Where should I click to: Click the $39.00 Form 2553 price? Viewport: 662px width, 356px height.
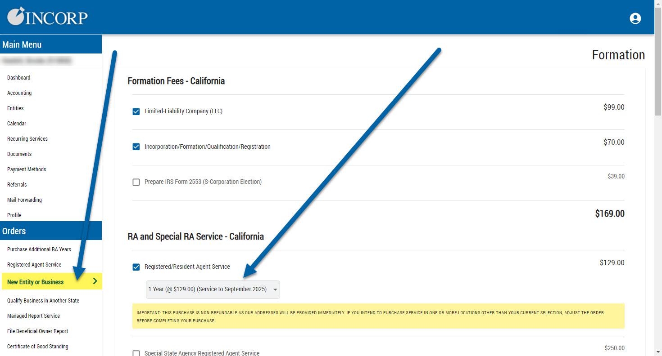pyautogui.click(x=616, y=176)
